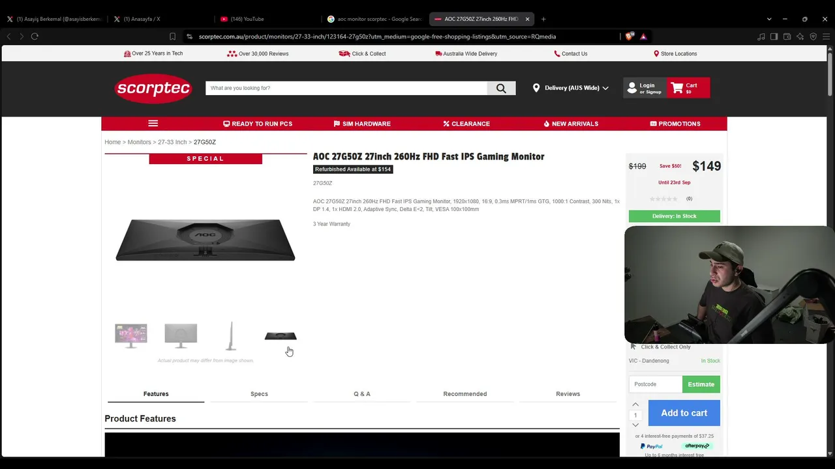Viewport: 835px width, 469px height.
Task: Select the rear view monitor thumbnail
Action: tap(181, 335)
